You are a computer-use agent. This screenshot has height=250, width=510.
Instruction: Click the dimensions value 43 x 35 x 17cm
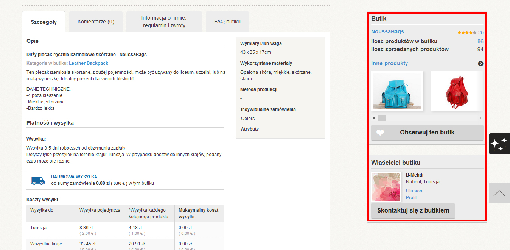(x=256, y=52)
